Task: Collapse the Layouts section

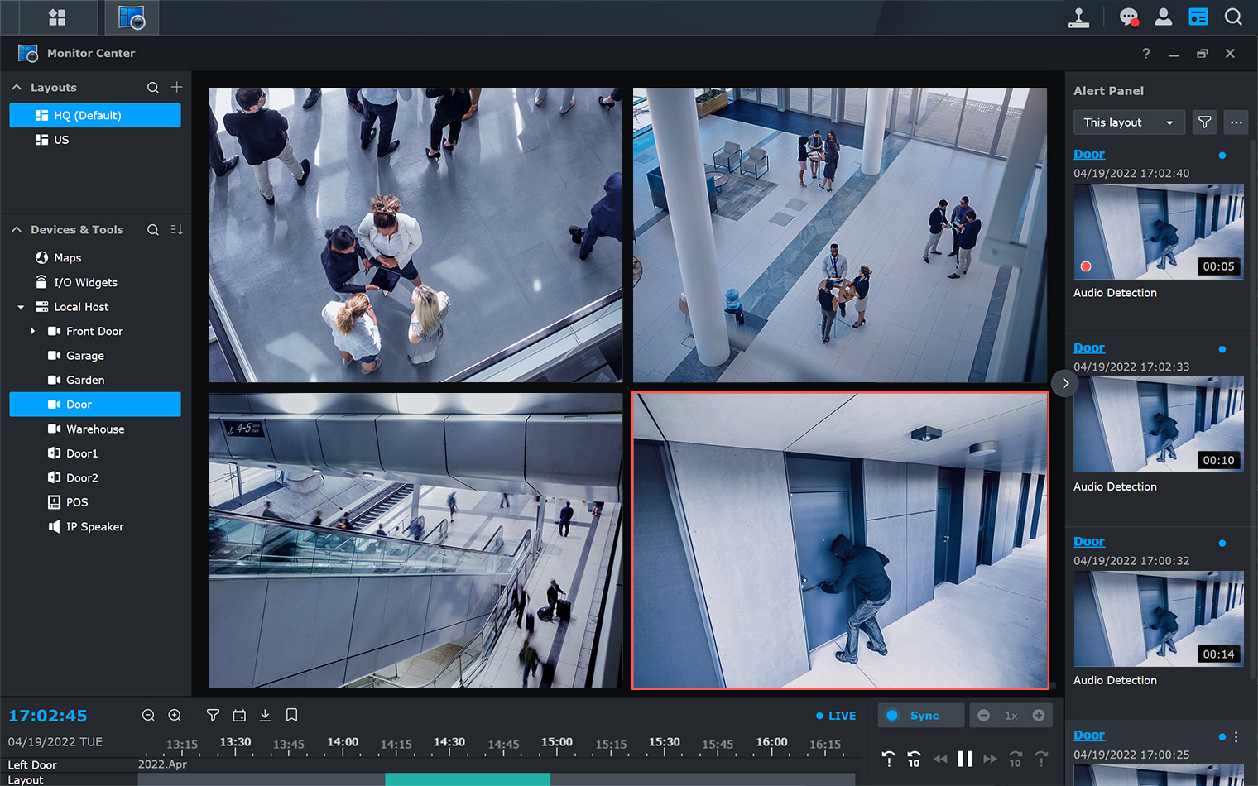Action: tap(16, 87)
